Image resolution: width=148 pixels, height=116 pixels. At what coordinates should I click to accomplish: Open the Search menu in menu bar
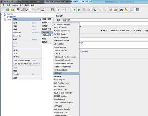(15, 5)
